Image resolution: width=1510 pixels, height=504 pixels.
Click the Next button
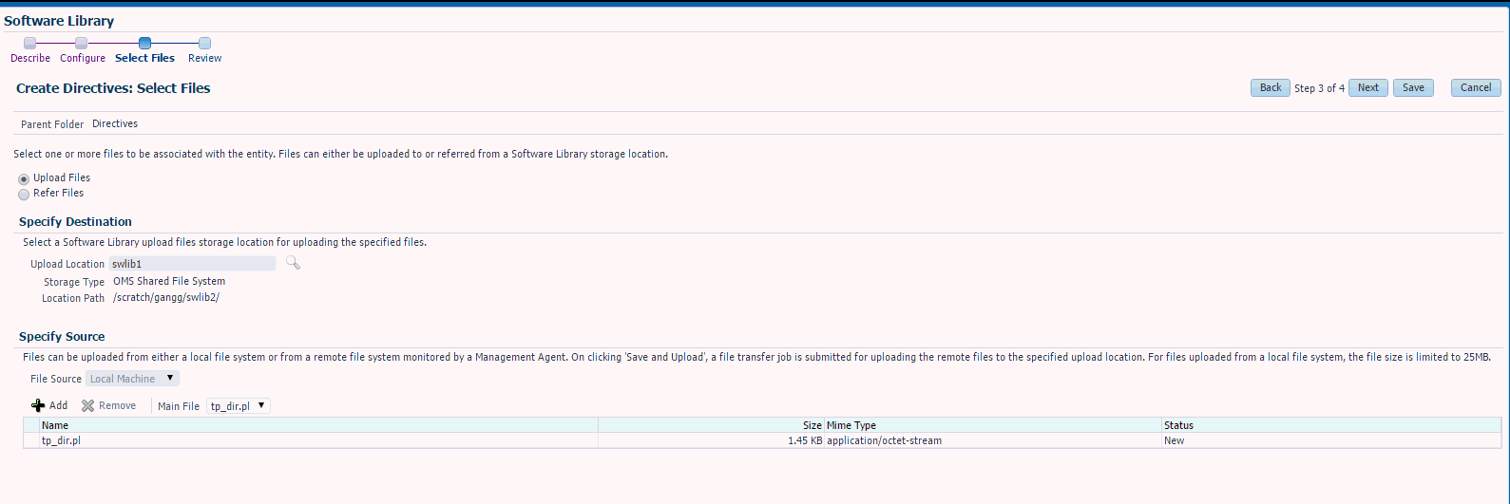click(x=1368, y=87)
